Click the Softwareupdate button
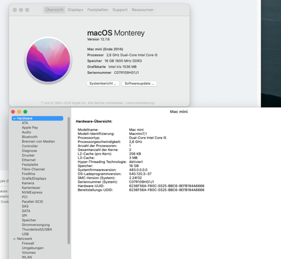Screen dimensions: 281x259 coord(139,84)
